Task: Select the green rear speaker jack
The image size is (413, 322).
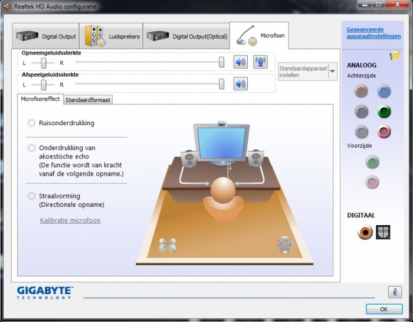Action: [384, 112]
